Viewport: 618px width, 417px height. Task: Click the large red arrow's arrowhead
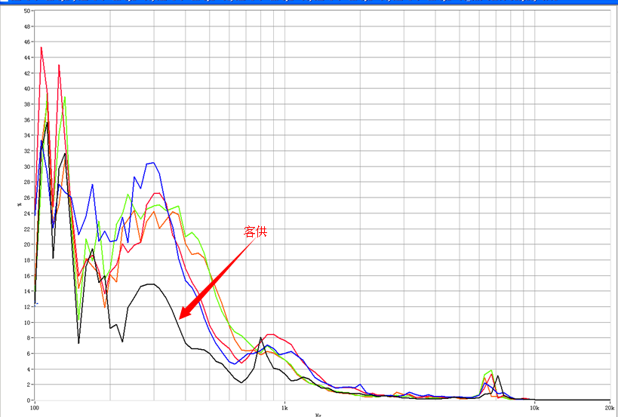(185, 313)
